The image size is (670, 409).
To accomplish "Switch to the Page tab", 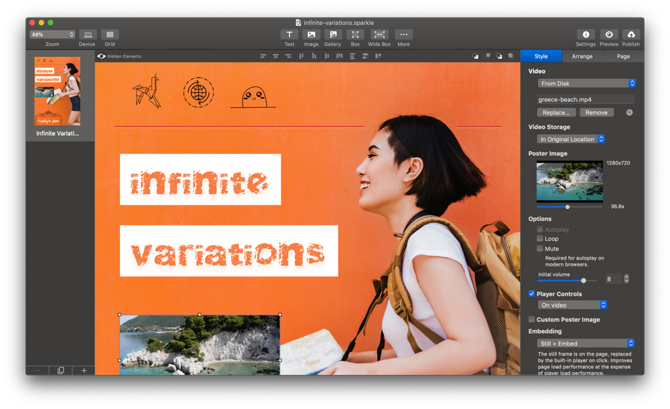I will click(x=623, y=56).
